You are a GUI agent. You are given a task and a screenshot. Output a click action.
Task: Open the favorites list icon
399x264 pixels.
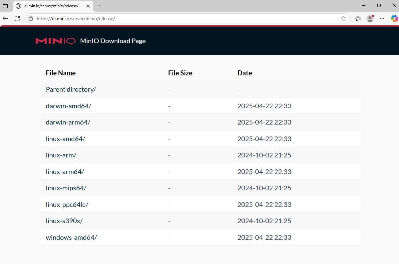tap(358, 19)
